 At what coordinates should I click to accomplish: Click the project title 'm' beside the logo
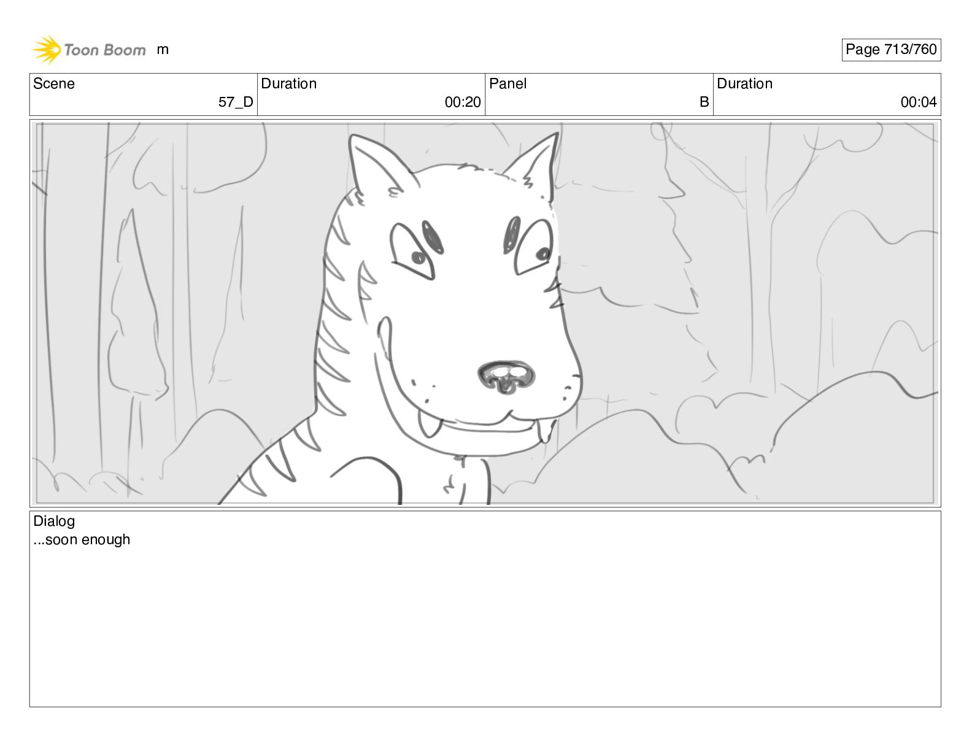tap(163, 50)
